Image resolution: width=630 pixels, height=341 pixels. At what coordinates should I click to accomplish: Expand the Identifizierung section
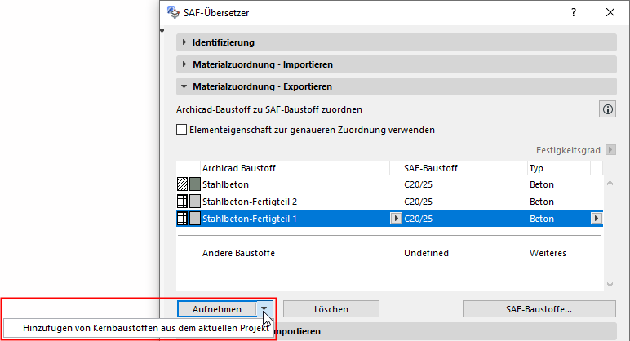tap(185, 42)
